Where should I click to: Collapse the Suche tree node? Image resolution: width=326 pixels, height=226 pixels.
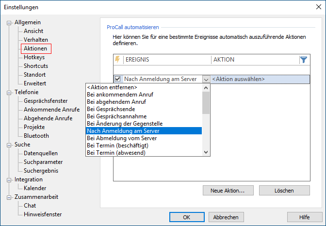click(x=9, y=145)
